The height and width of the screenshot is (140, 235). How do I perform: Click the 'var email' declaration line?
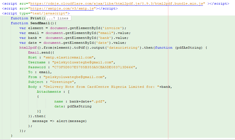(x=75, y=33)
